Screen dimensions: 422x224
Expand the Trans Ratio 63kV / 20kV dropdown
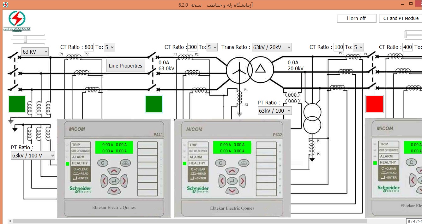272,47
